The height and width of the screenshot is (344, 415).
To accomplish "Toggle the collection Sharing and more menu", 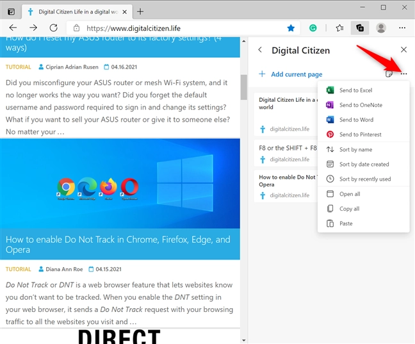I will click(403, 74).
